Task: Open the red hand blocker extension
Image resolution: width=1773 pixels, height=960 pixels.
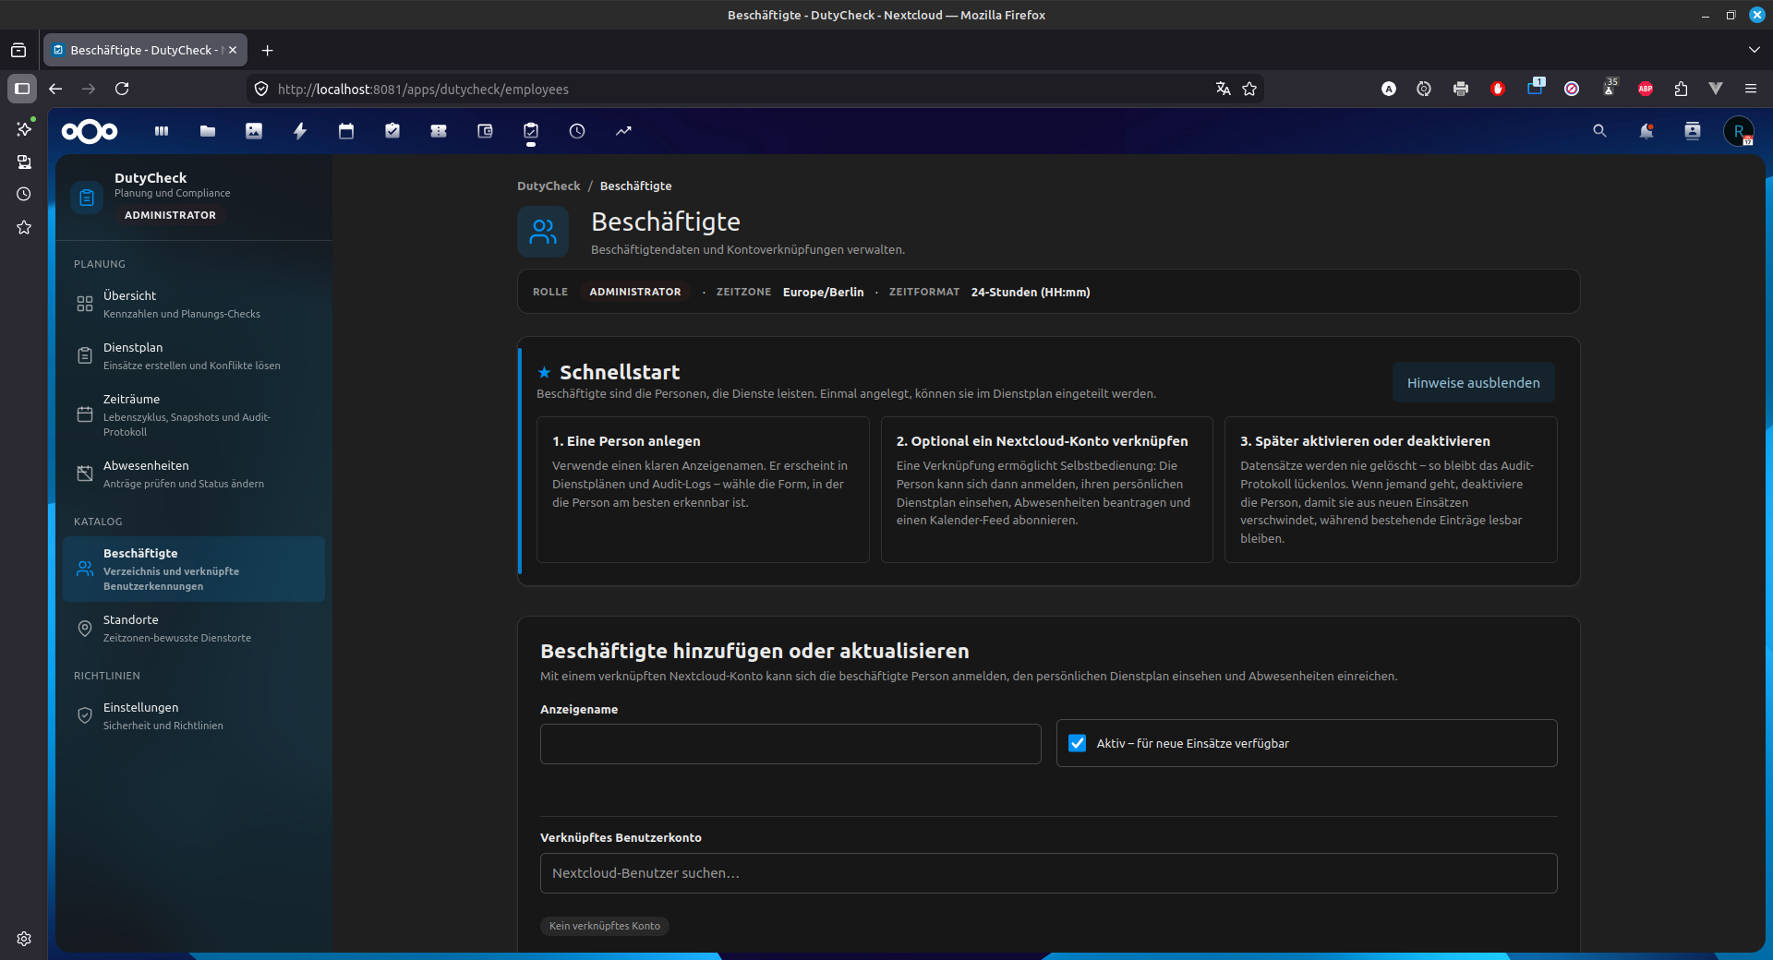Action: click(1498, 89)
